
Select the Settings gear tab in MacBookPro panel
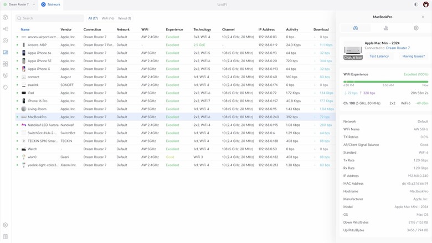416,28
